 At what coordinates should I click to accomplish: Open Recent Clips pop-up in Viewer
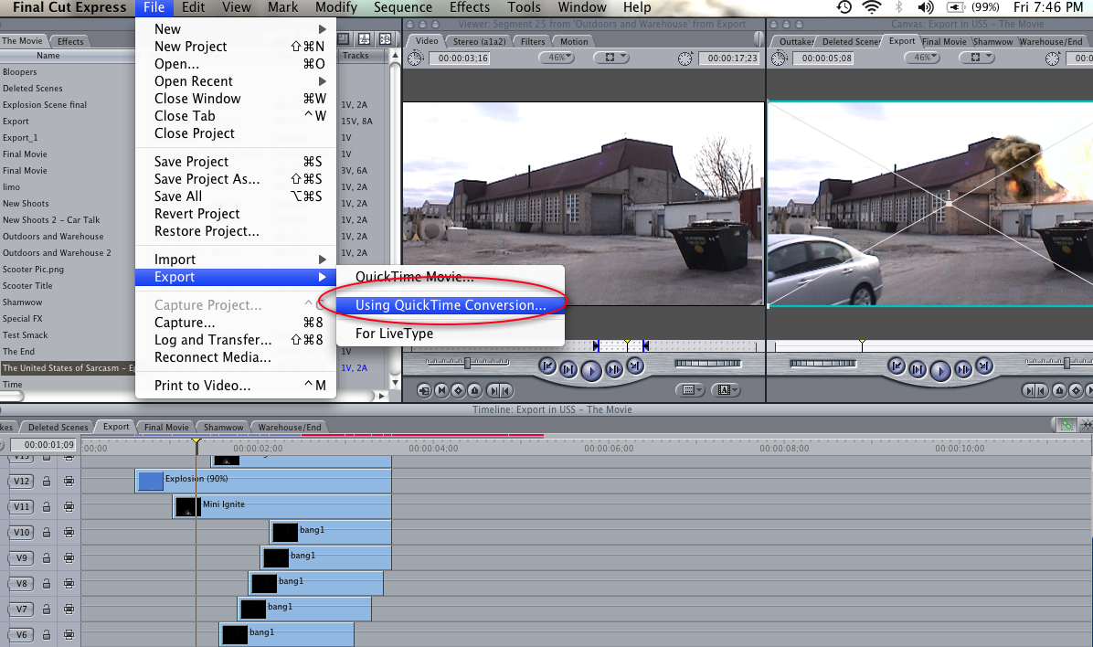pos(690,390)
